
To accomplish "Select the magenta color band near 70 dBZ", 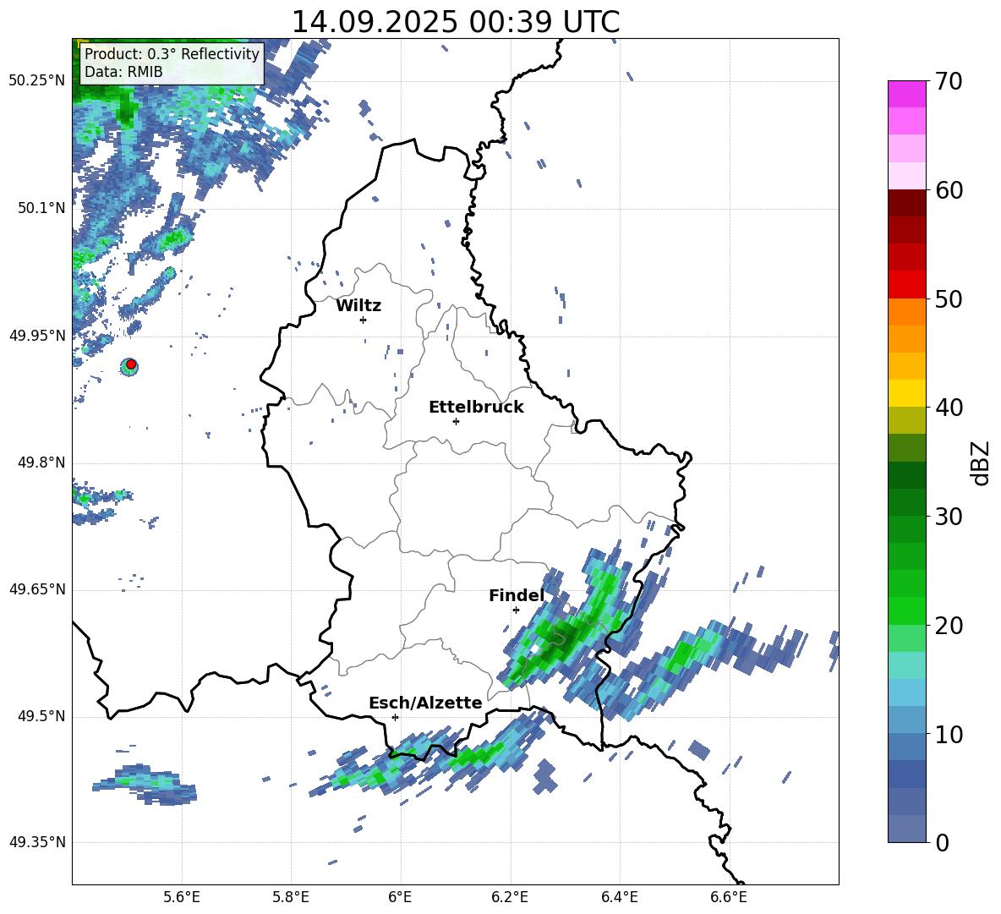I will [x=907, y=95].
